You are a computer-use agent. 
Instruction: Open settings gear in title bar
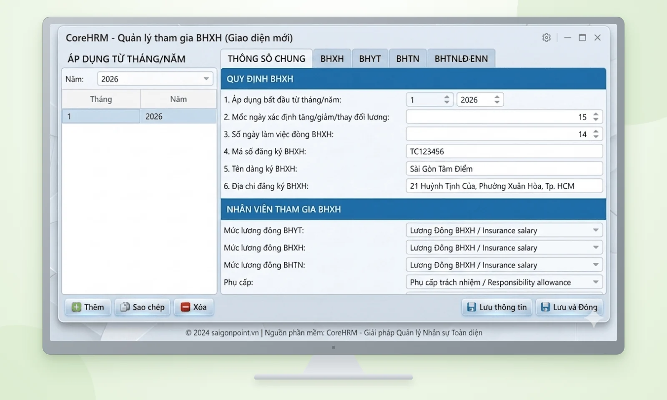point(547,37)
